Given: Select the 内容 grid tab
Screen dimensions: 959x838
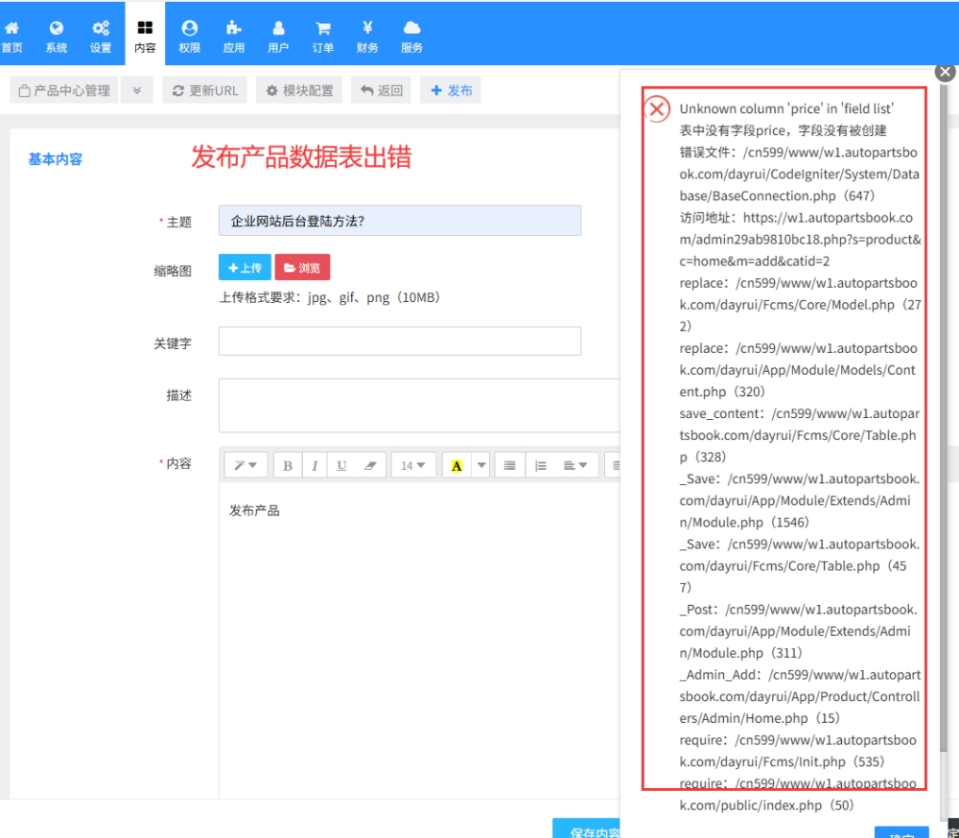Looking at the screenshot, I should tap(145, 35).
